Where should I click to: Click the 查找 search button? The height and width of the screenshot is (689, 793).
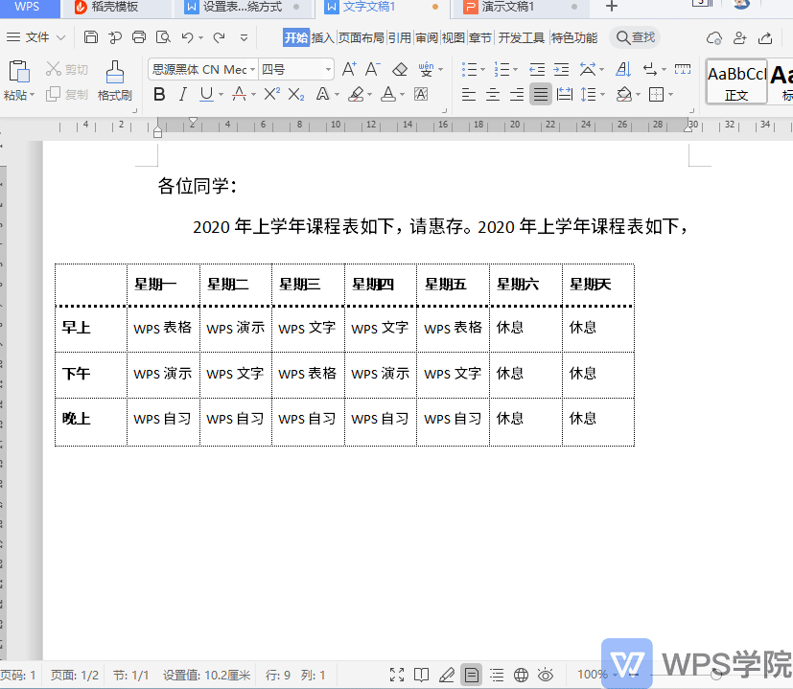(x=635, y=37)
